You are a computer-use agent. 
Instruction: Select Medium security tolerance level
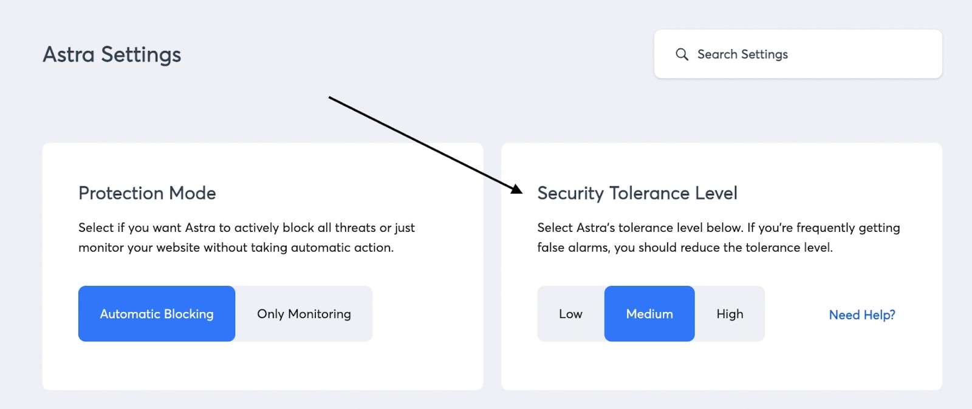tap(649, 314)
